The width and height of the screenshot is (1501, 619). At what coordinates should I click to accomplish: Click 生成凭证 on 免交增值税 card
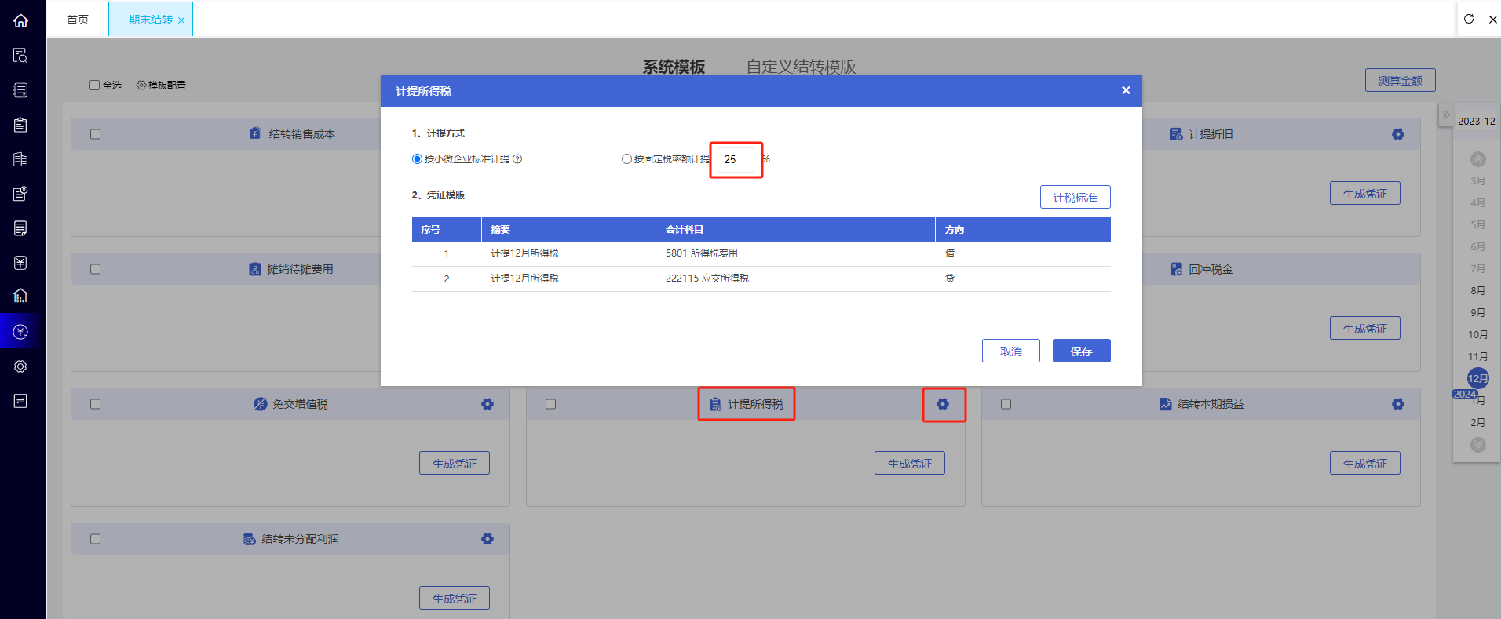[x=455, y=463]
